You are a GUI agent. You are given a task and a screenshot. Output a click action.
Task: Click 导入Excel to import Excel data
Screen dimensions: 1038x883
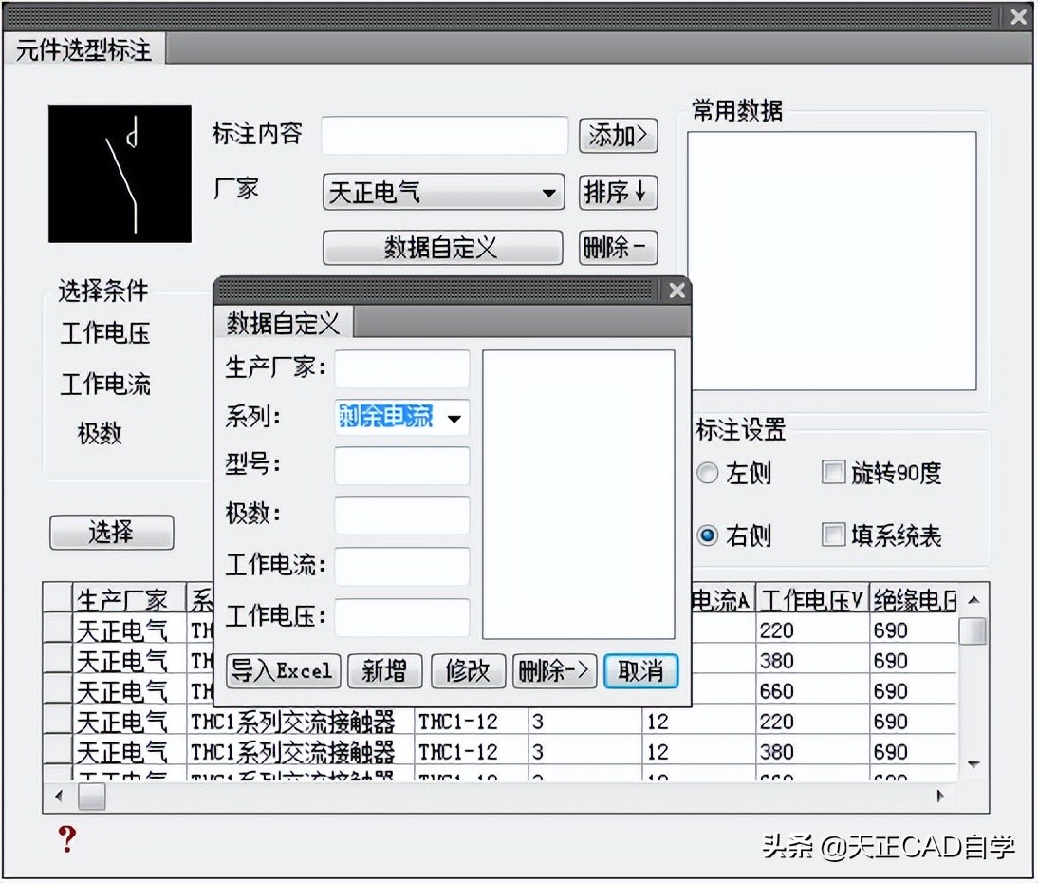point(282,671)
